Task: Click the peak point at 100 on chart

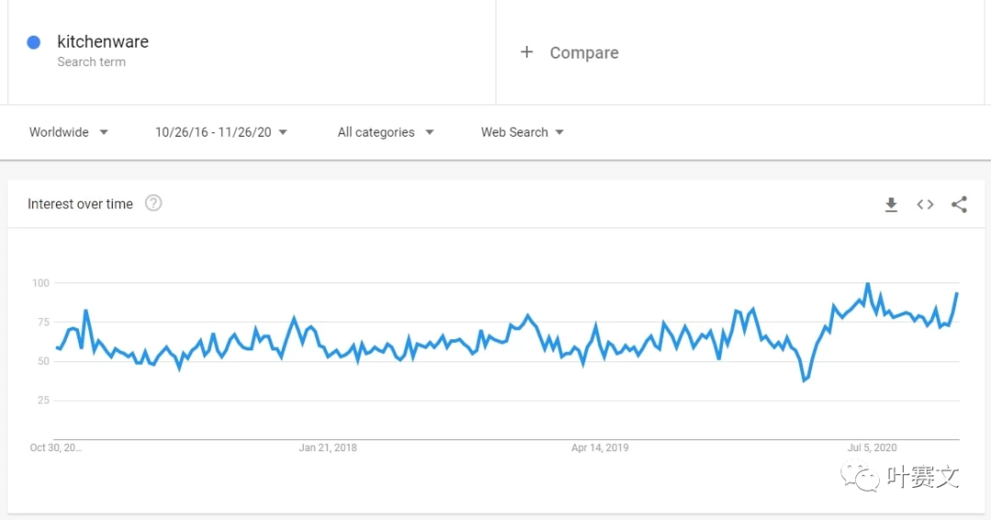Action: pyautogui.click(x=868, y=284)
